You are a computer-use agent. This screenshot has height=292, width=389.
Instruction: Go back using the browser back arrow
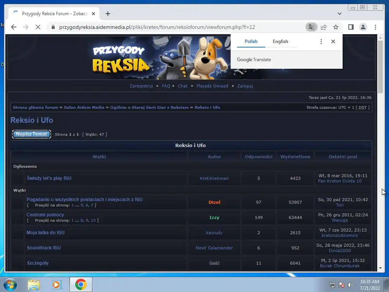pos(14,27)
